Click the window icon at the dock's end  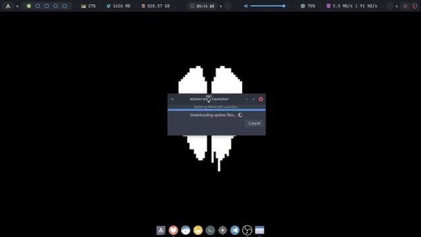click(260, 230)
